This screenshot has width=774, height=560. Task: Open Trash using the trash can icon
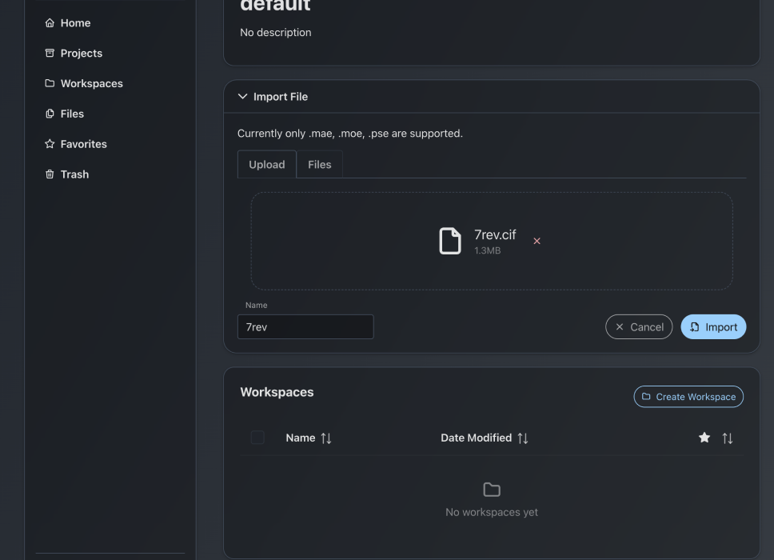point(49,174)
